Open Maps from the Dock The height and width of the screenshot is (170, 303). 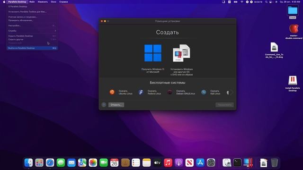[82, 162]
